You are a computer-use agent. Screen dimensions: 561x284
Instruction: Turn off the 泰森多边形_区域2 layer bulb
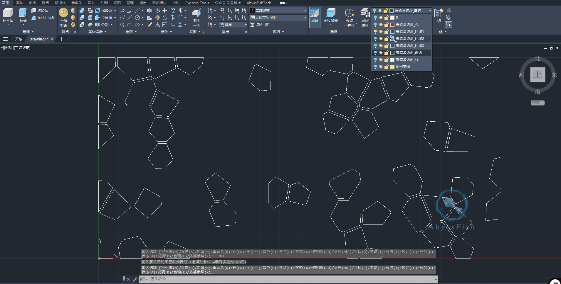[375, 38]
